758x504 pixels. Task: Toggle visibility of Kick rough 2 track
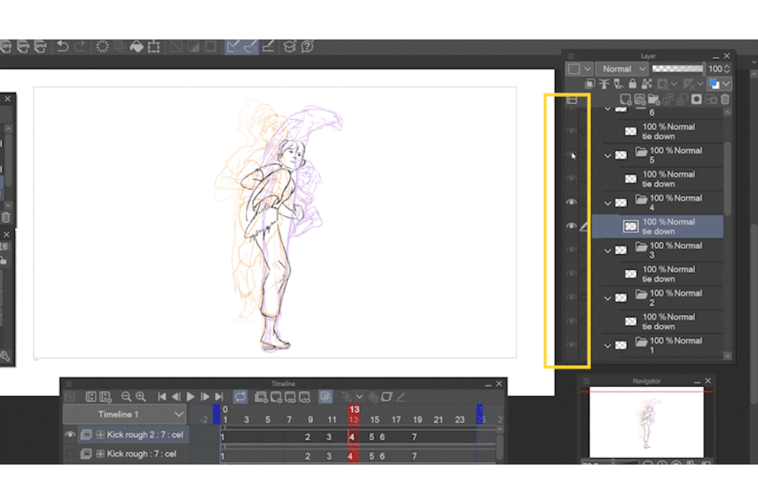coord(70,435)
